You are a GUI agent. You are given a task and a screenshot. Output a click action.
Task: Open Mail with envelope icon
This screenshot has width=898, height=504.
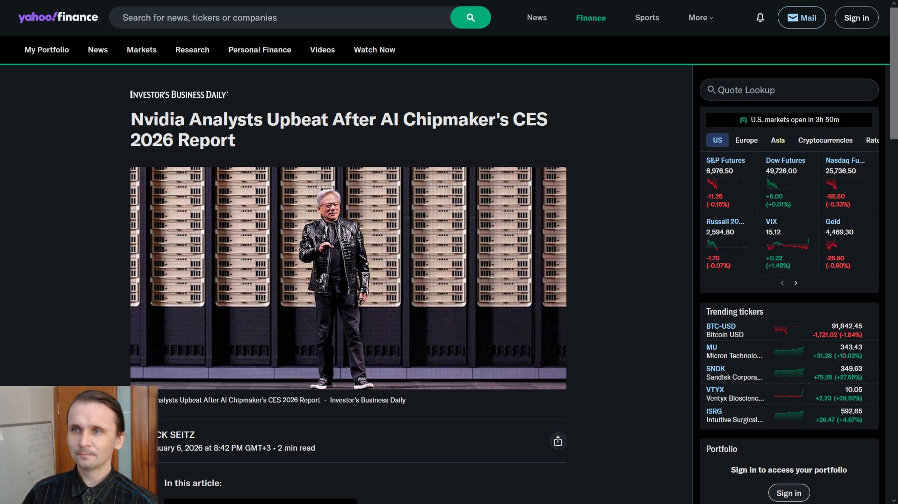(801, 17)
